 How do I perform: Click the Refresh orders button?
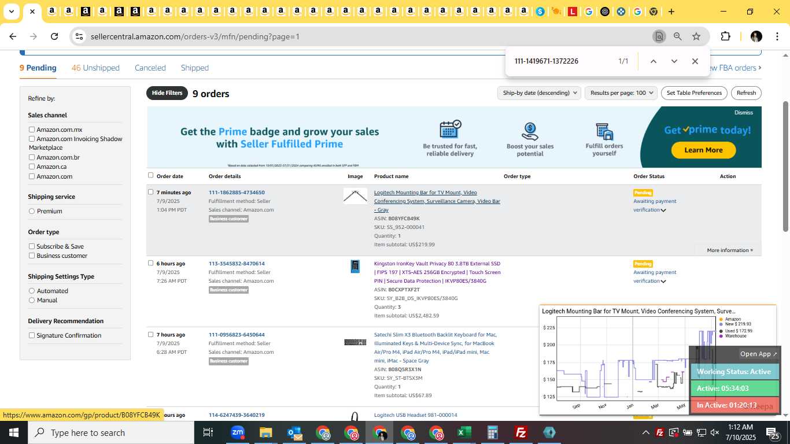(746, 92)
